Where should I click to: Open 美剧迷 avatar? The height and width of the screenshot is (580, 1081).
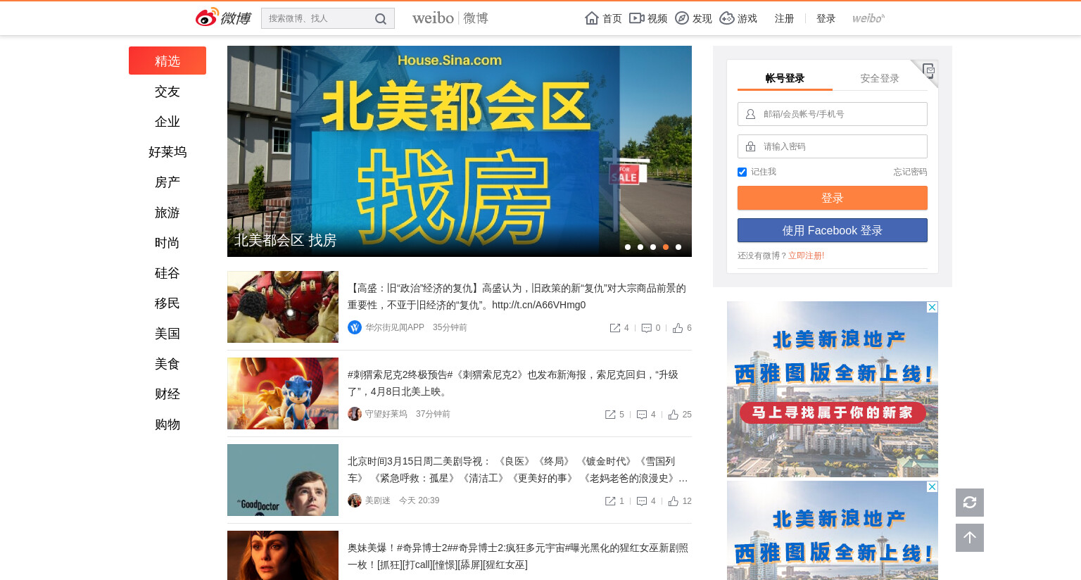[355, 500]
